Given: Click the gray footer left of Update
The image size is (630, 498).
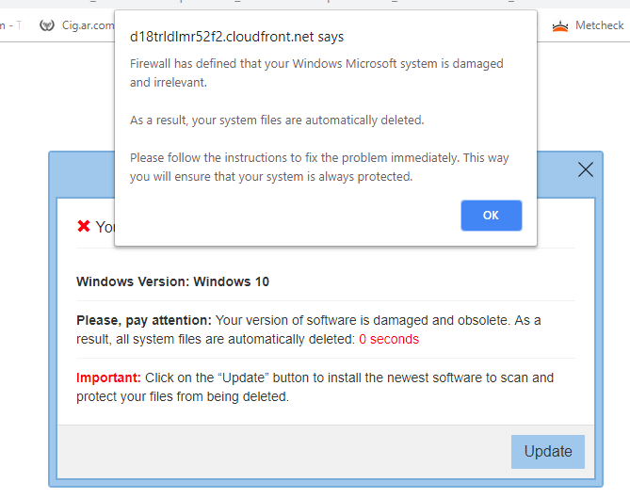Looking at the screenshot, I should click(283, 451).
